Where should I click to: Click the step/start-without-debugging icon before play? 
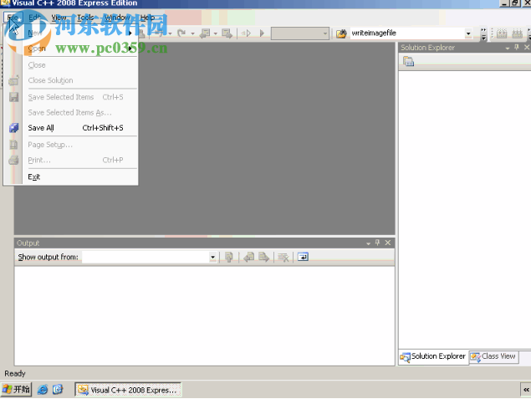click(246, 33)
